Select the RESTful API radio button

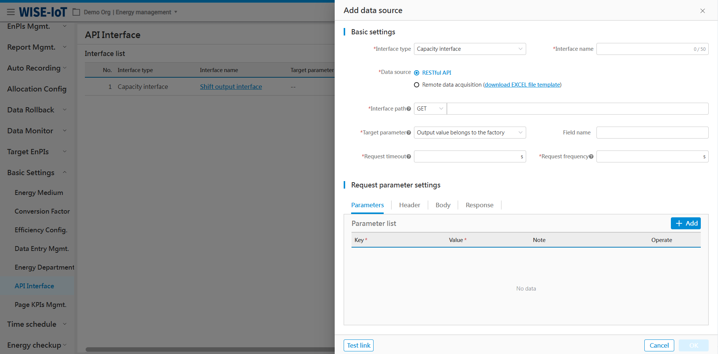(x=417, y=73)
